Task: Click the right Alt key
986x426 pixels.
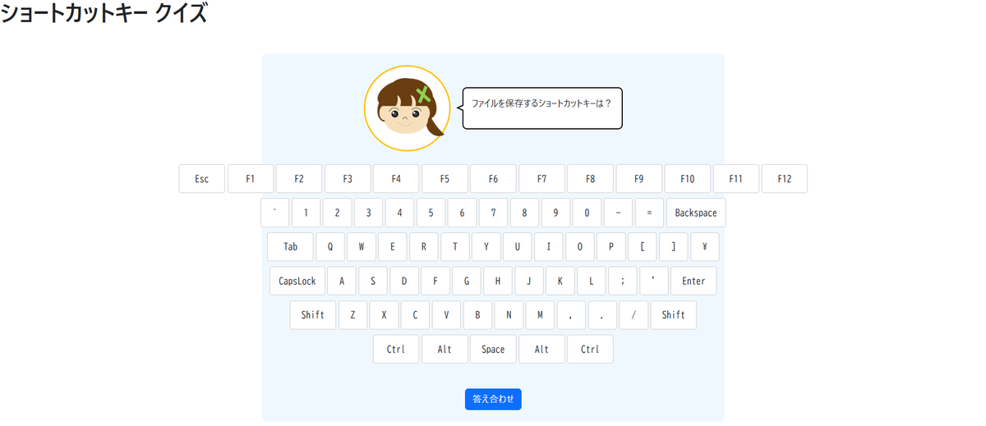Action: (541, 349)
